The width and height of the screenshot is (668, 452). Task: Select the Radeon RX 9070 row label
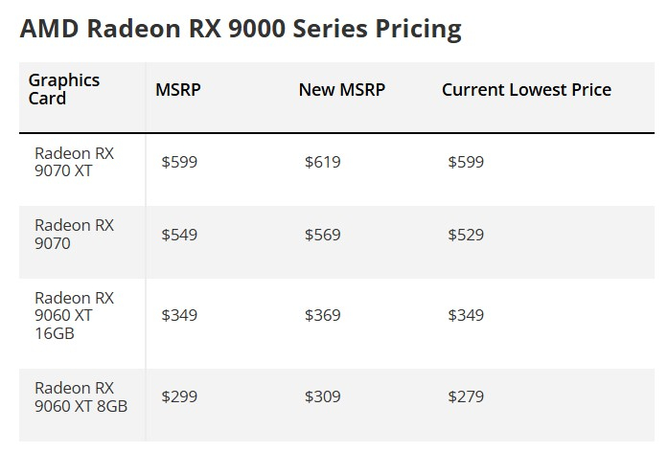pyautogui.click(x=74, y=235)
